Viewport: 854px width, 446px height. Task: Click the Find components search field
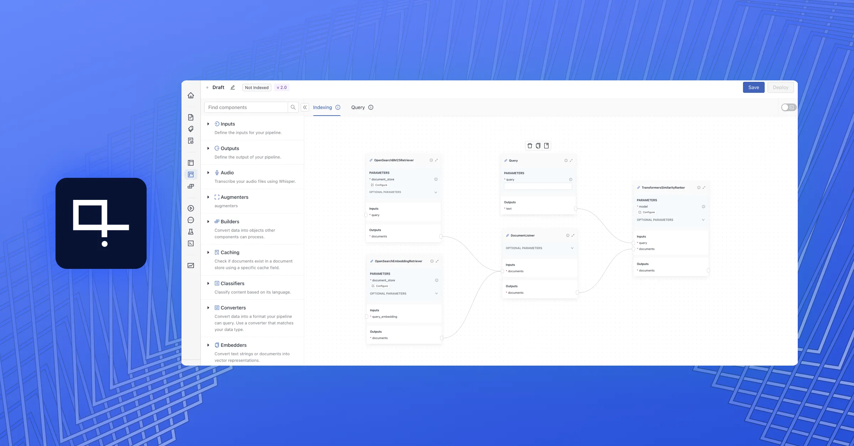[246, 107]
